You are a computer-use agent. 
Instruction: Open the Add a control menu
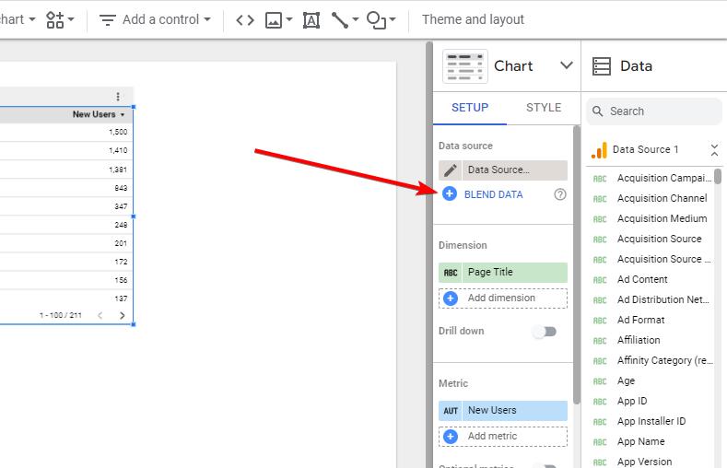click(x=156, y=19)
